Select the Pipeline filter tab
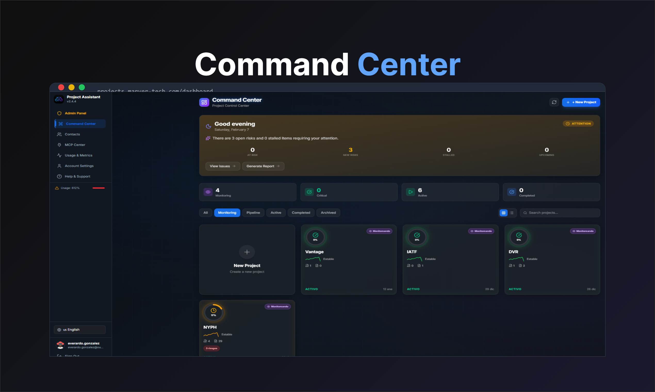Image resolution: width=655 pixels, height=392 pixels. (x=253, y=213)
